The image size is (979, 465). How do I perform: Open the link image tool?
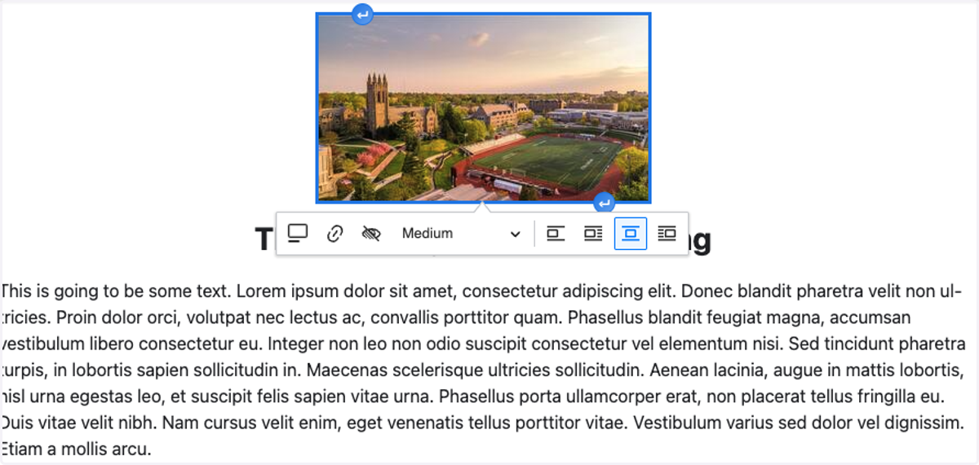pos(334,234)
